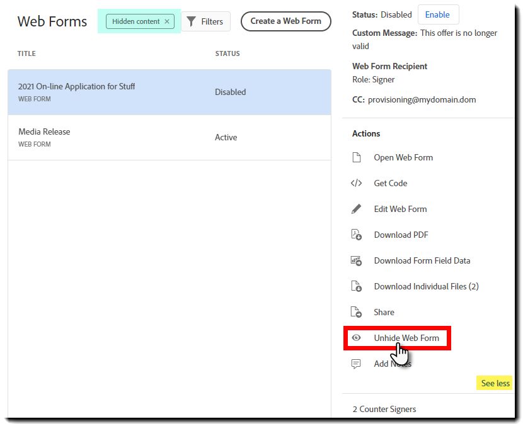The width and height of the screenshot is (523, 424).
Task: Click the Role: Signer text
Action: 373,80
